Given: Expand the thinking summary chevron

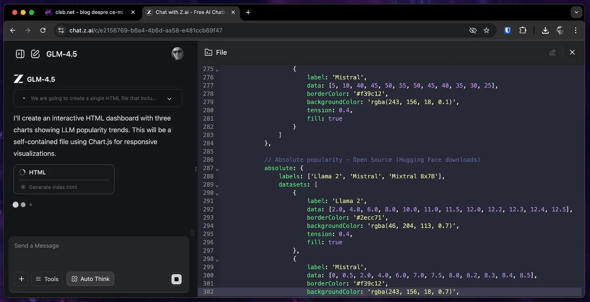Looking at the screenshot, I should [x=169, y=99].
